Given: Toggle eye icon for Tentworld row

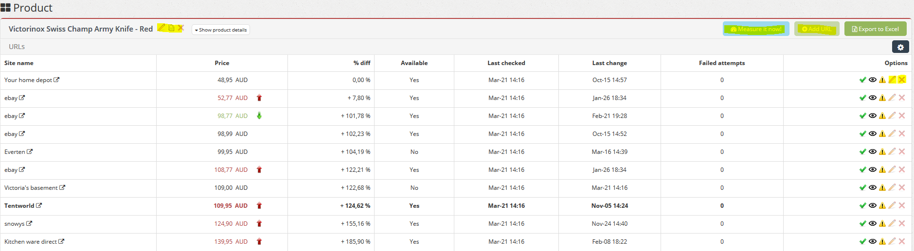Looking at the screenshot, I should tap(873, 205).
